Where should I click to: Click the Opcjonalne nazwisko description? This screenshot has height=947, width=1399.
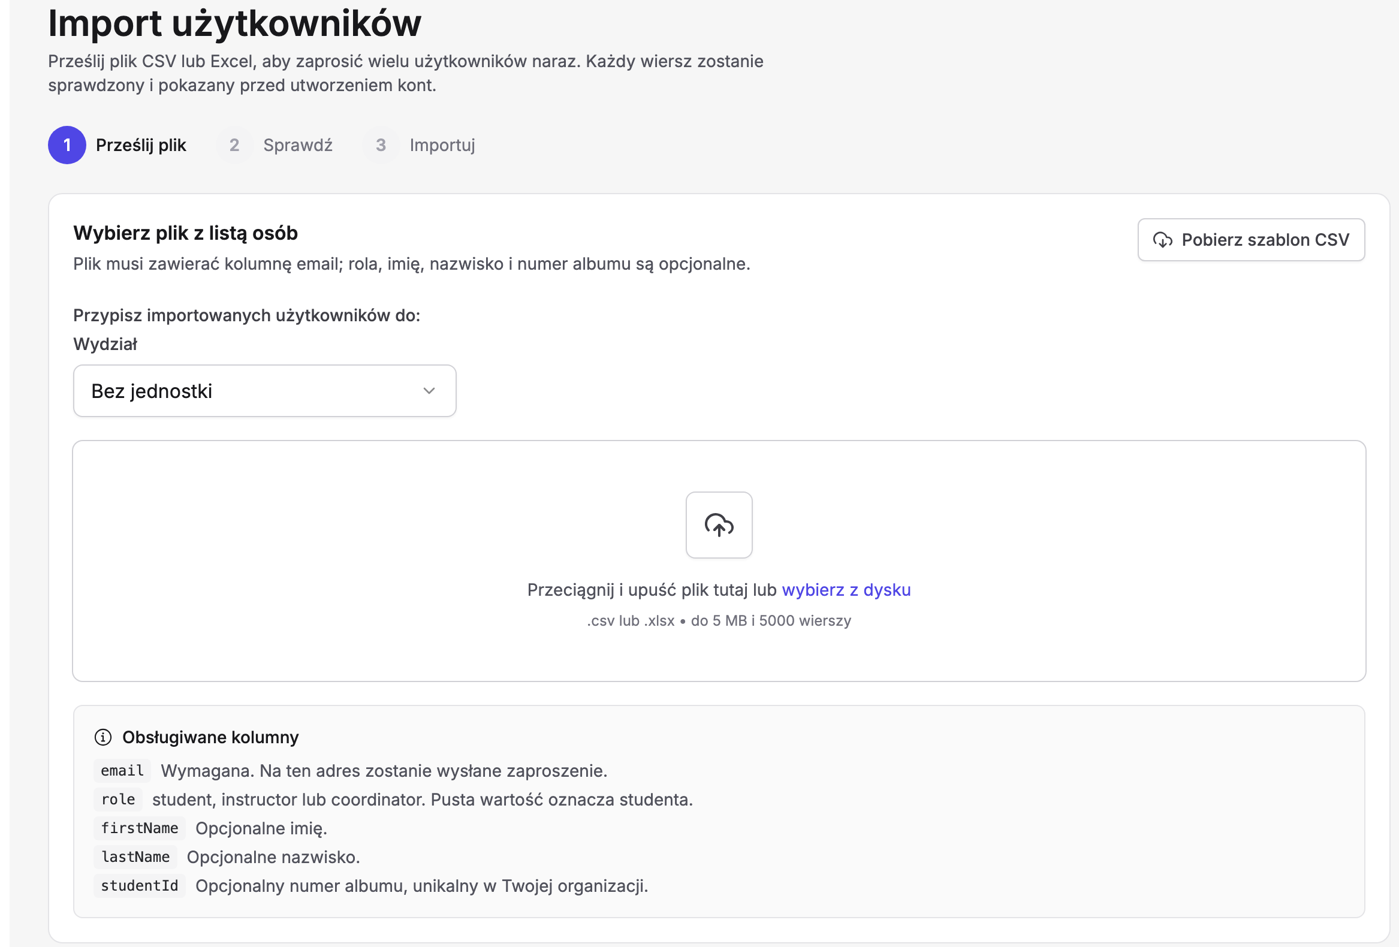coord(273,857)
